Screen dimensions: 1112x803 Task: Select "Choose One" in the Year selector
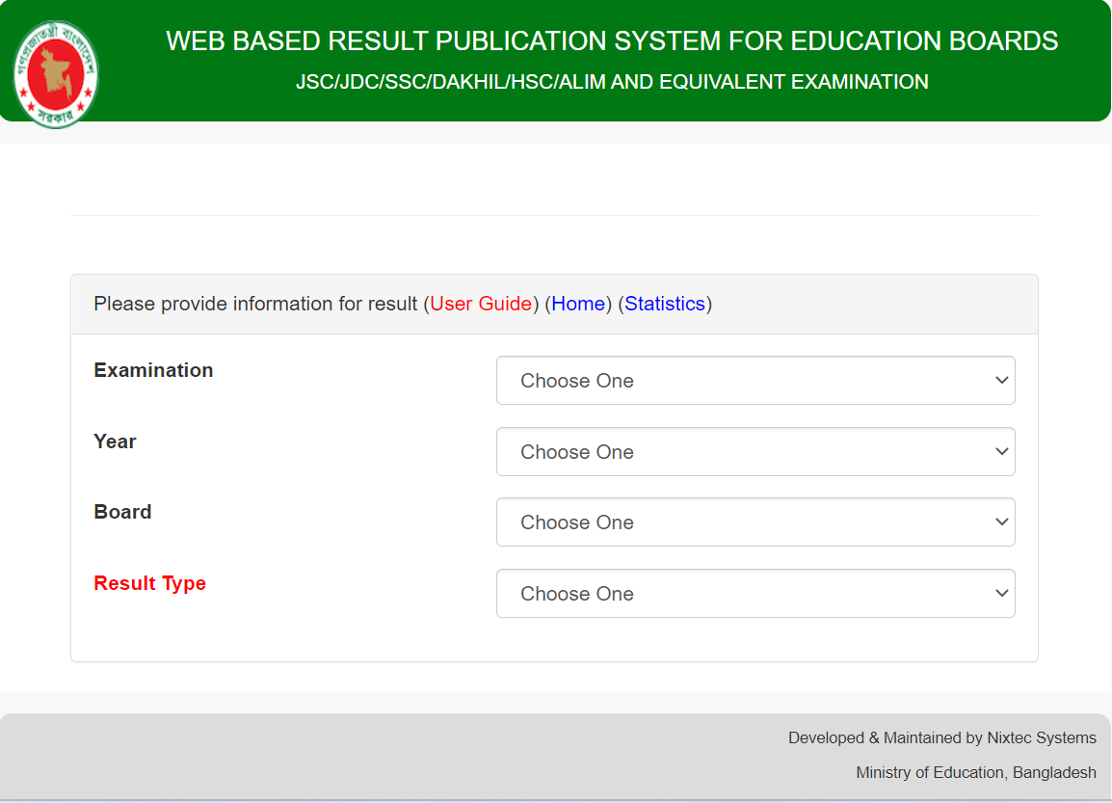tap(755, 451)
